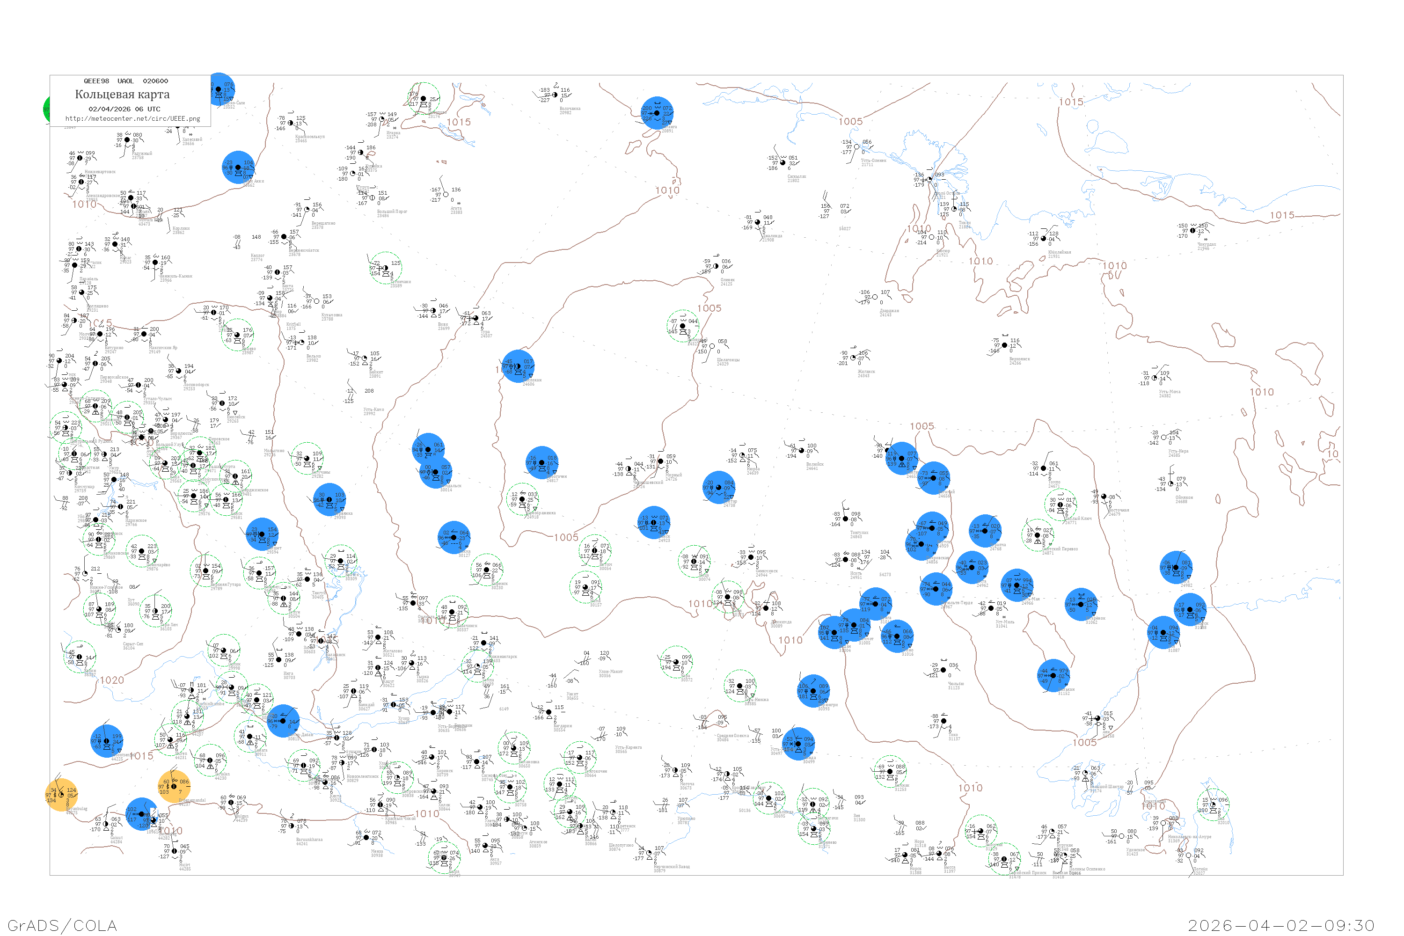Click the GrADS/COLA label at bottom left
Image resolution: width=1404 pixels, height=936 pixels.
point(62,925)
